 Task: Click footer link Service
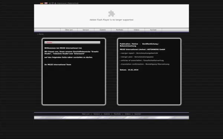pyautogui.click(x=97, y=114)
